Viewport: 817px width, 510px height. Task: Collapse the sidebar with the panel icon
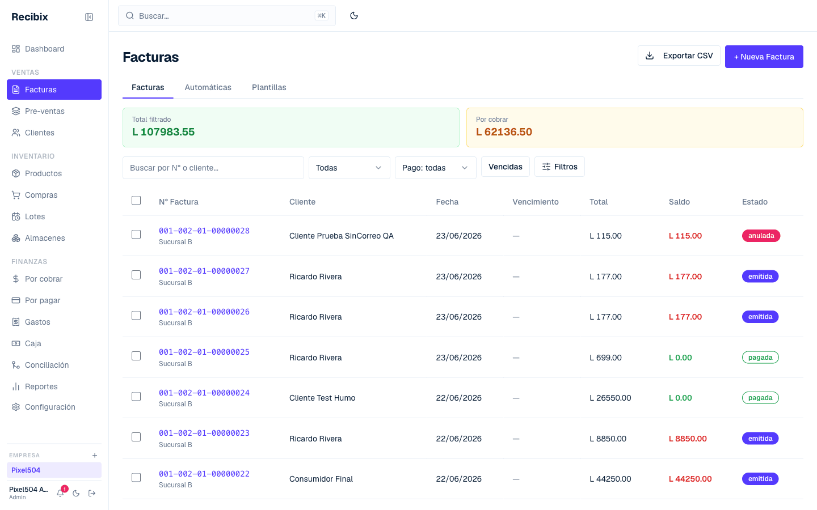89,17
